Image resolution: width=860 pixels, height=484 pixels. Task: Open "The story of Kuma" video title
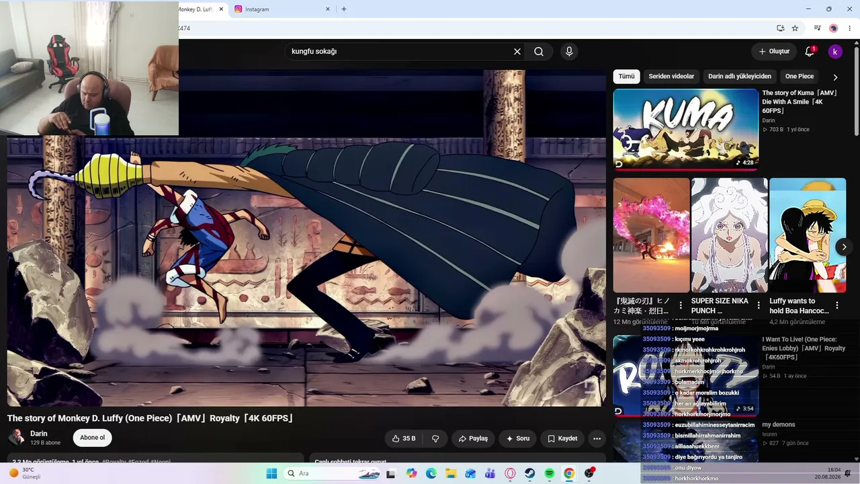click(800, 102)
